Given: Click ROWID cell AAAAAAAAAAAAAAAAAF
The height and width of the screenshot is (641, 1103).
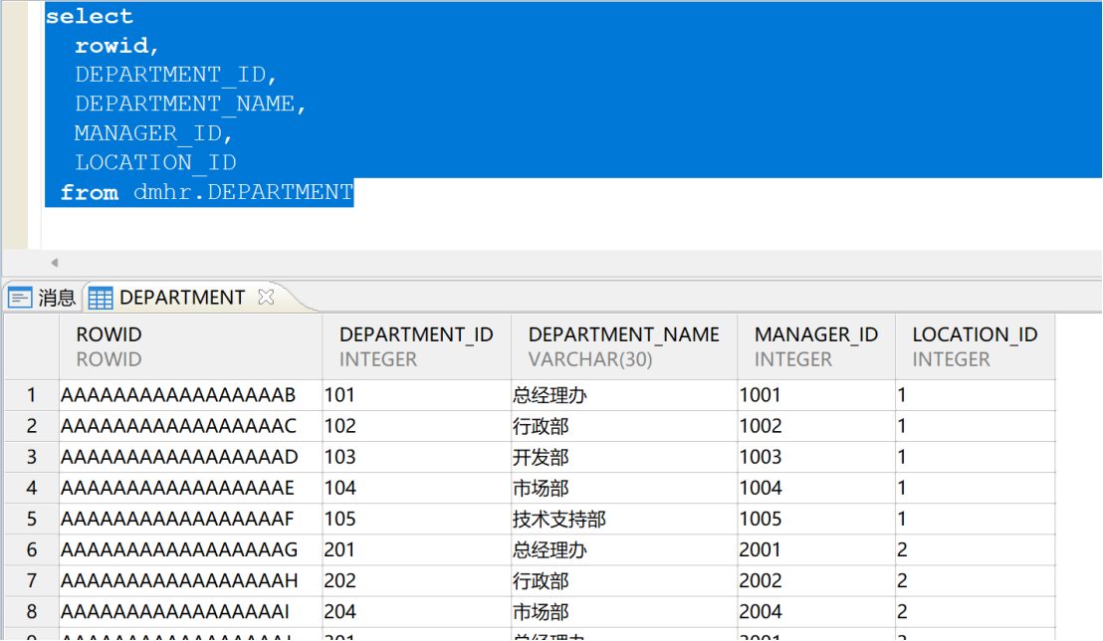Looking at the screenshot, I should (190, 520).
